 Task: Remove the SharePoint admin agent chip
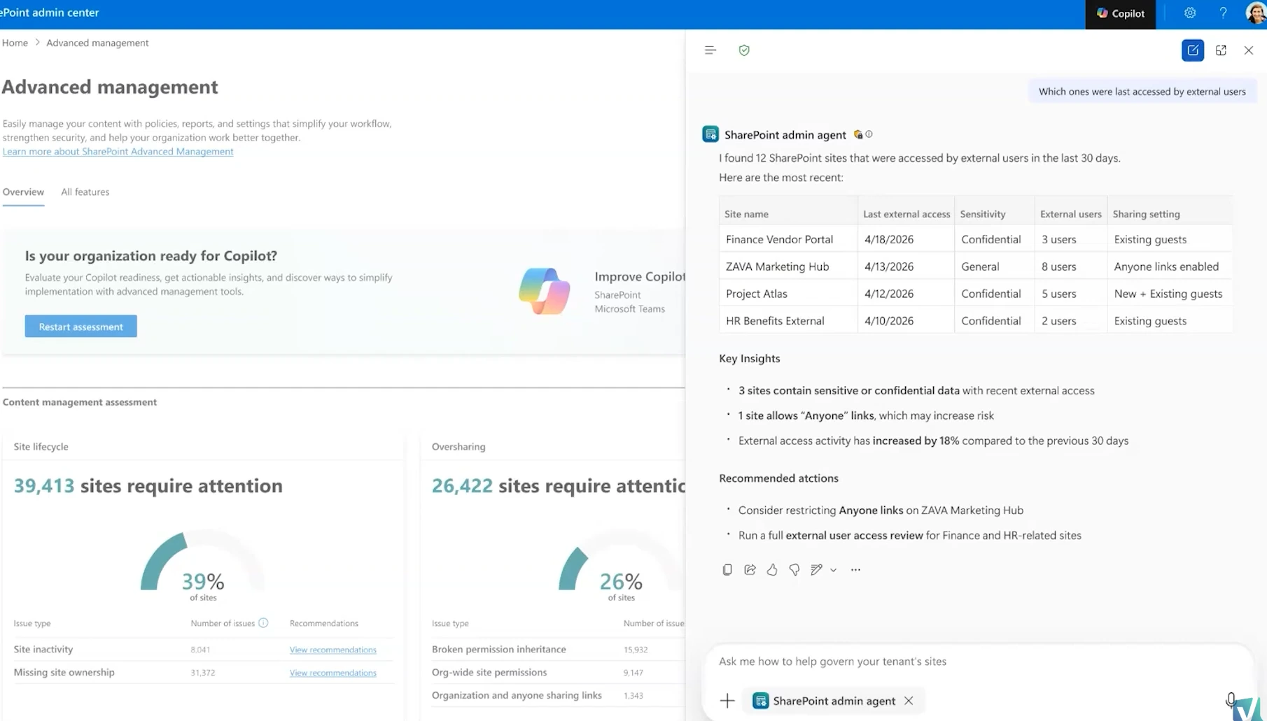pyautogui.click(x=909, y=701)
